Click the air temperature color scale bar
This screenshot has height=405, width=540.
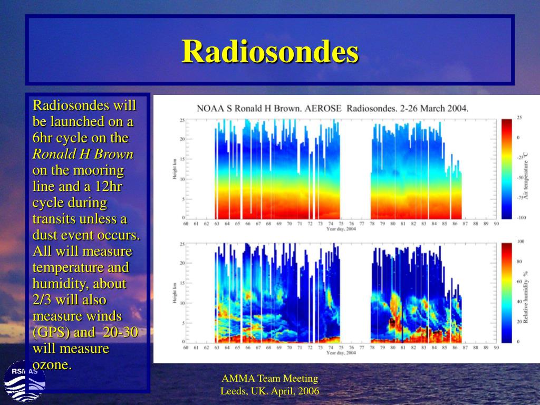[x=507, y=169]
